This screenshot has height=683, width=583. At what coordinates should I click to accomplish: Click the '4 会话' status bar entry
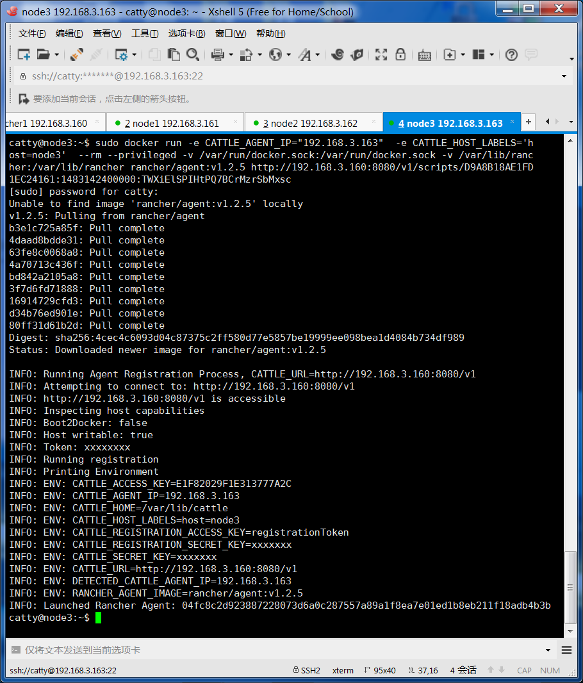coord(463,670)
